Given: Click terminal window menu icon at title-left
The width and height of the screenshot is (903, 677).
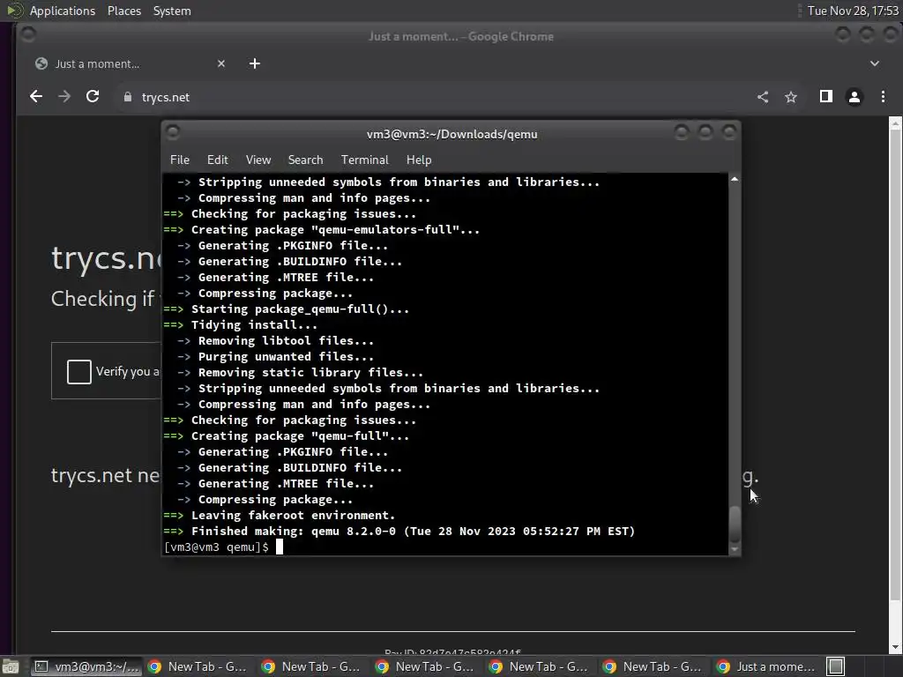Looking at the screenshot, I should point(173,133).
